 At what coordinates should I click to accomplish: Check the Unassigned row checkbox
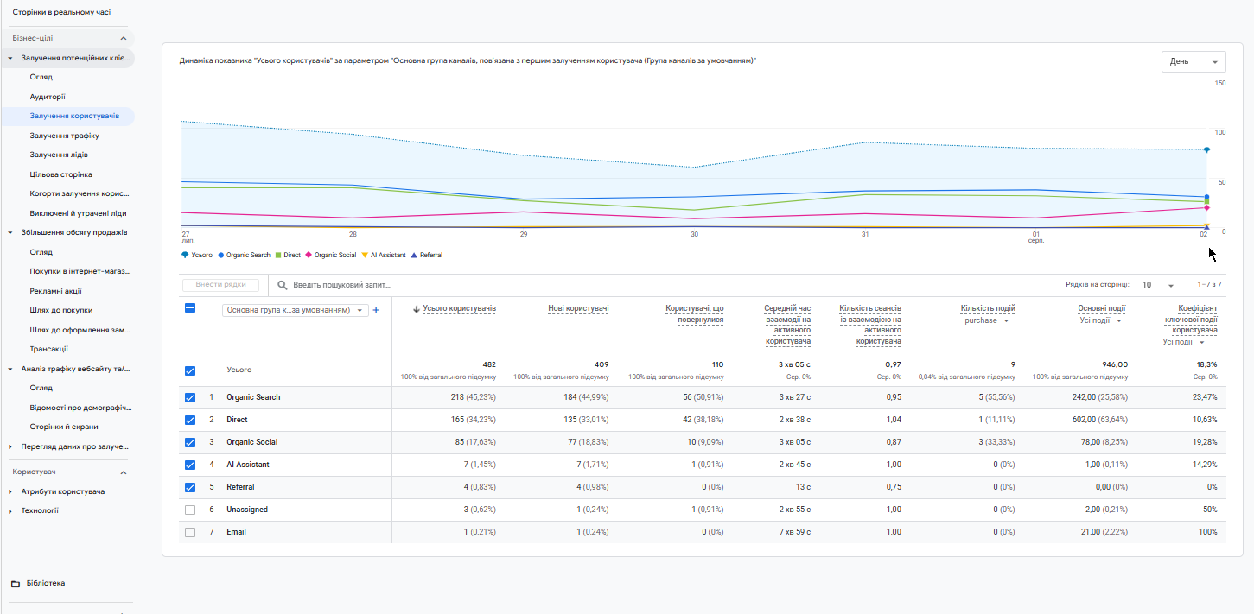click(190, 510)
